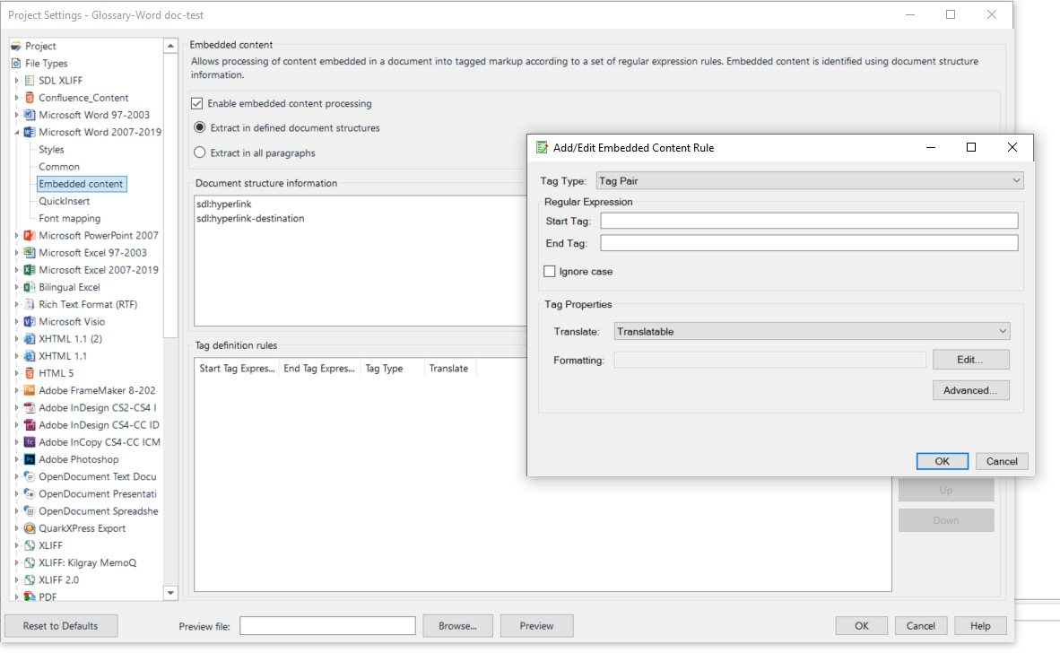Enable embedded content processing checkbox
1060x653 pixels.
click(196, 102)
